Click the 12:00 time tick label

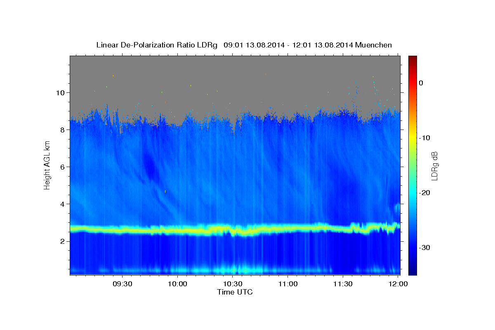pos(398,284)
